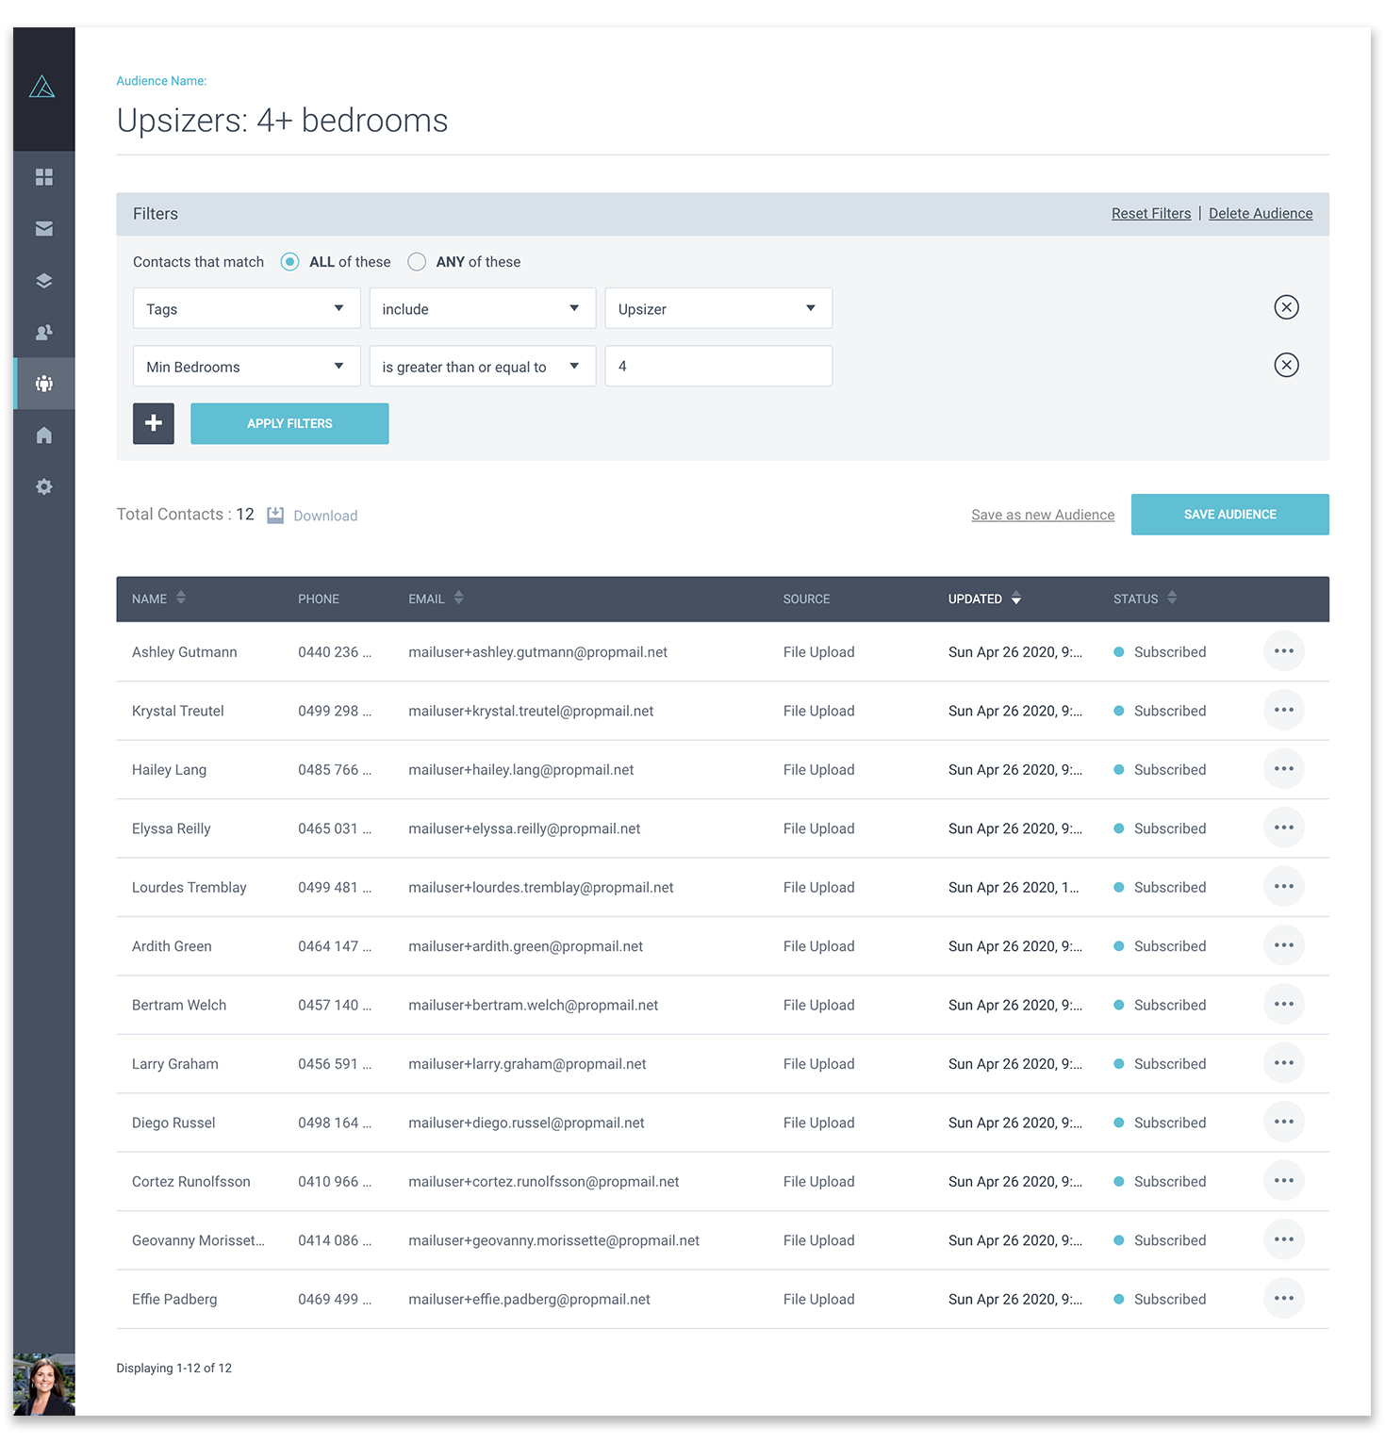1385x1443 pixels.
Task: Open actions menu for Bertram Welch
Action: (x=1284, y=1005)
